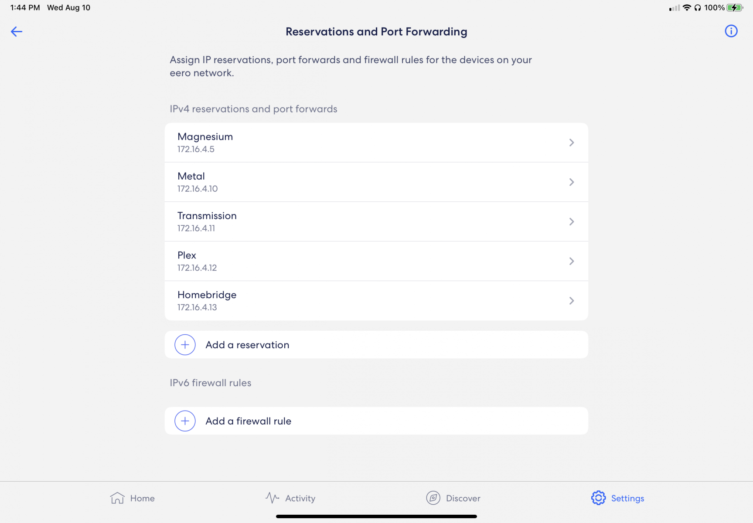This screenshot has height=523, width=753.
Task: Tap the back arrow icon
Action: click(17, 31)
